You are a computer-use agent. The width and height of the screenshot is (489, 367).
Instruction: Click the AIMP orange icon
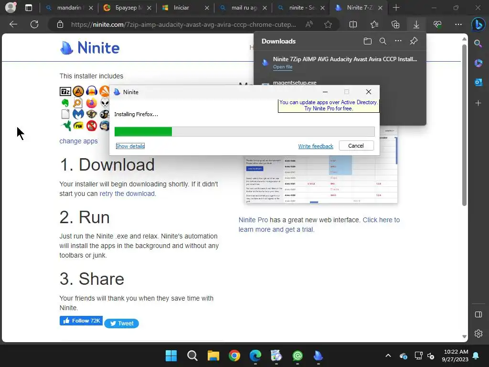(78, 91)
